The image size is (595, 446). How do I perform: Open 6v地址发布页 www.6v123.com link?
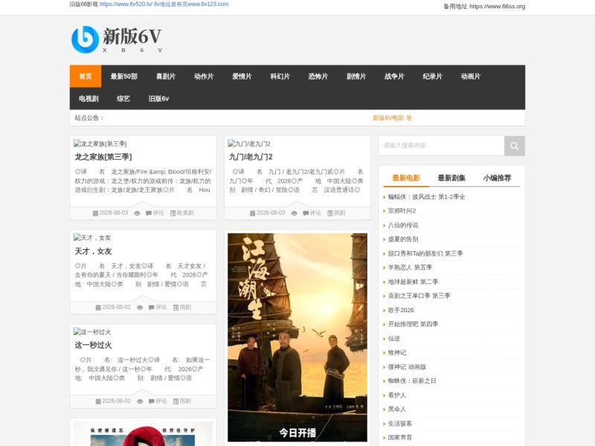click(x=191, y=4)
